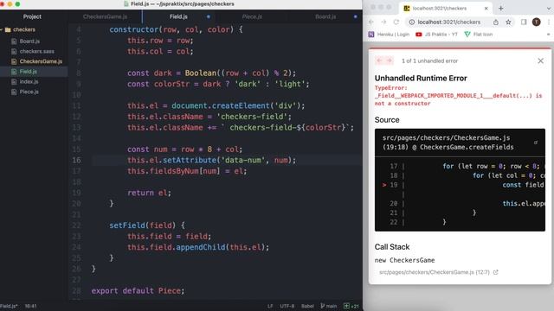Collapse the checkers folder in project tree
Viewport: 554px width, 311px height.
coord(2,29)
